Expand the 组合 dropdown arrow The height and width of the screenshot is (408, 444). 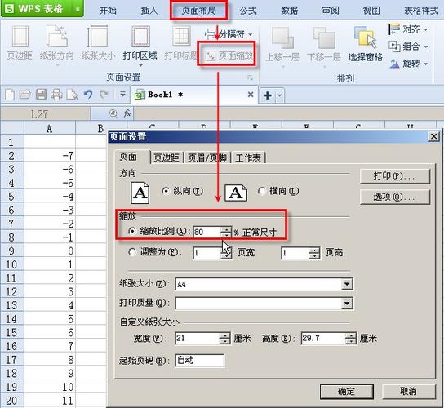[x=426, y=47]
